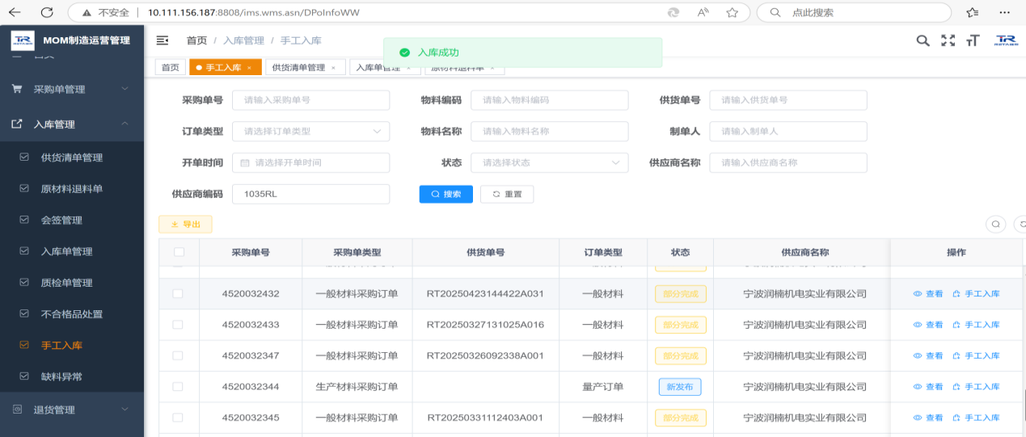Click the browser back arrow

coord(14,12)
